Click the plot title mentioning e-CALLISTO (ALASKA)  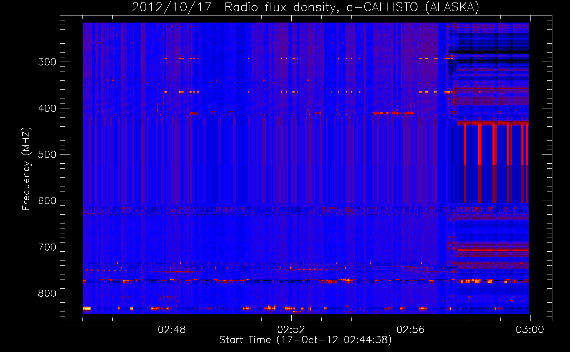305,7
